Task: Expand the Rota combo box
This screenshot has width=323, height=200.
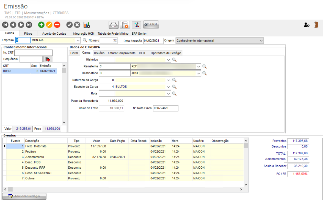Action: click(x=168, y=94)
